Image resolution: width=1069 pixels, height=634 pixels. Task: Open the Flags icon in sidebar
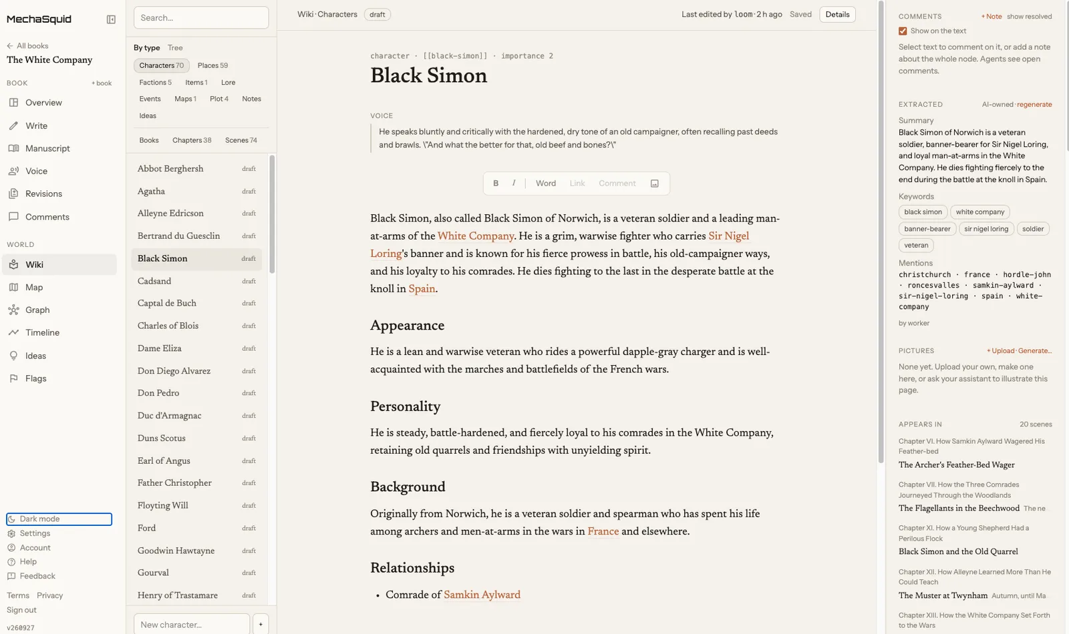pos(13,378)
